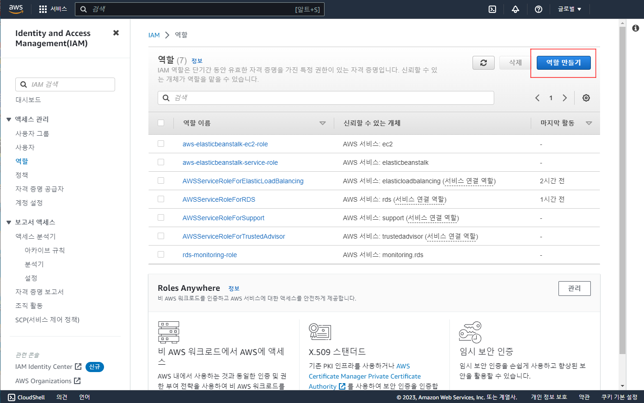Open 자격 증명 공급자 in sidebar
Image resolution: width=644 pixels, height=403 pixels.
[40, 189]
